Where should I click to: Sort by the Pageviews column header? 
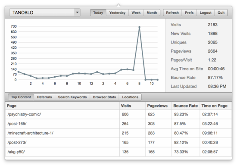(159, 106)
